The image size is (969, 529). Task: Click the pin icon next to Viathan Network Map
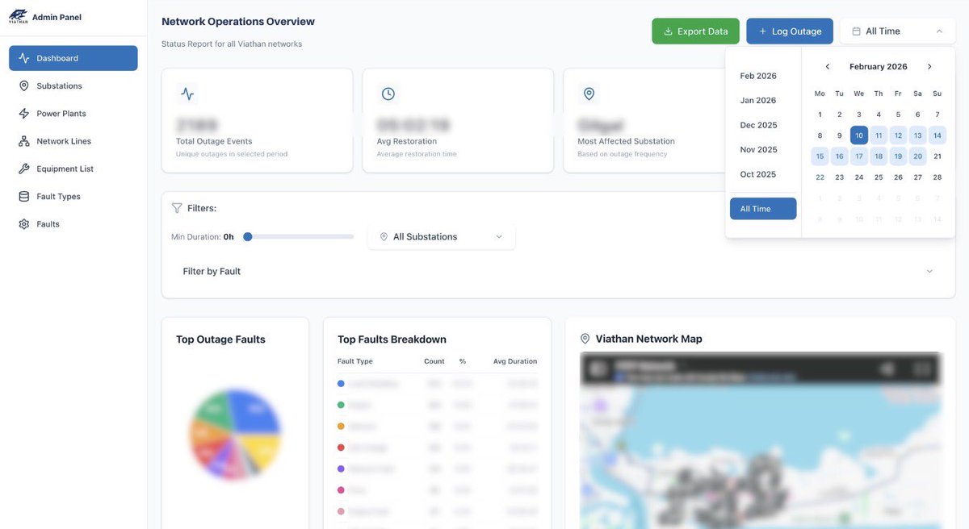(585, 339)
